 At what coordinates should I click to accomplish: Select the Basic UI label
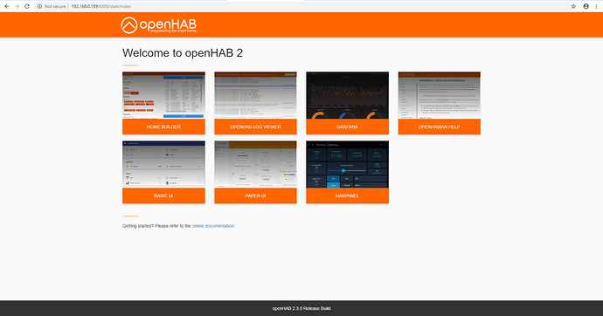click(163, 196)
